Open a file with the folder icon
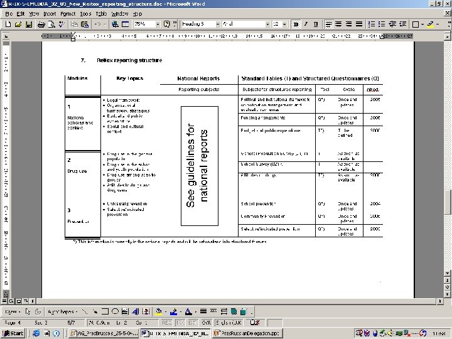452x339 pixels. click(x=18, y=24)
